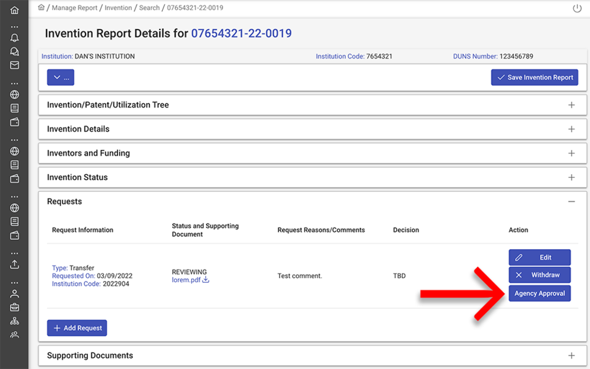Open the blue dropdown chevron button
The height and width of the screenshot is (369, 590).
point(60,77)
